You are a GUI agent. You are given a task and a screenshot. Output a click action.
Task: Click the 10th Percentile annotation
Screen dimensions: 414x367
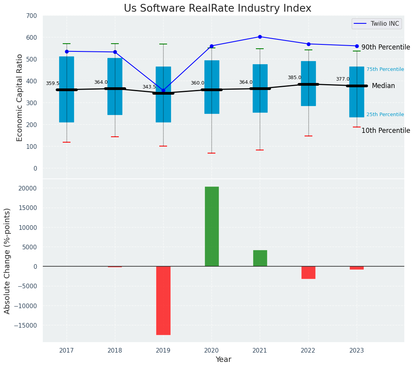pyautogui.click(x=385, y=131)
